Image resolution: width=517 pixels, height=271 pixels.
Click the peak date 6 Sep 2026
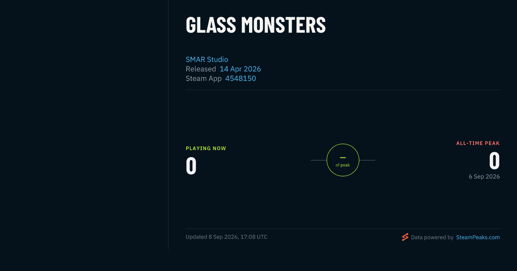484,176
